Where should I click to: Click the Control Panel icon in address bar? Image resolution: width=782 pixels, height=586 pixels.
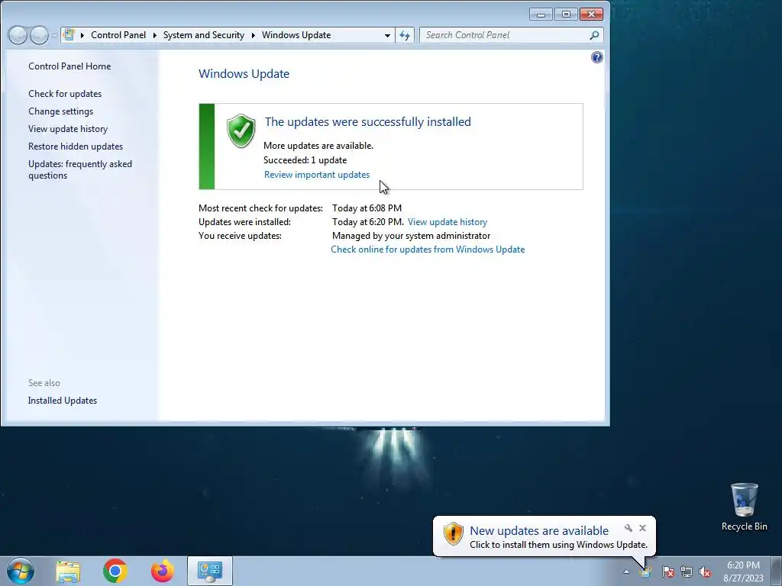69,35
